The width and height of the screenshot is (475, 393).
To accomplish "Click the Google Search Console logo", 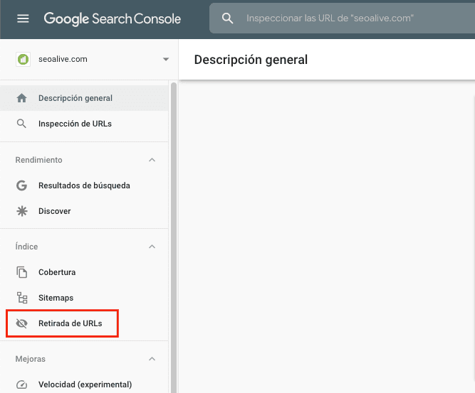I will pyautogui.click(x=113, y=18).
